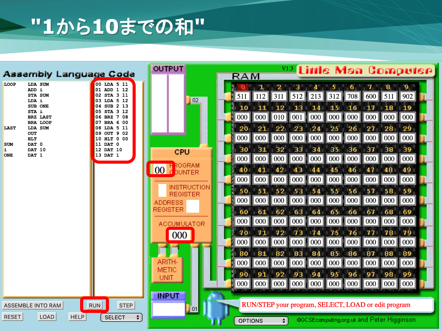Image resolution: width=442 pixels, height=331 pixels.
Task: Select RAM cell 0 containing 511
Action: (x=242, y=97)
